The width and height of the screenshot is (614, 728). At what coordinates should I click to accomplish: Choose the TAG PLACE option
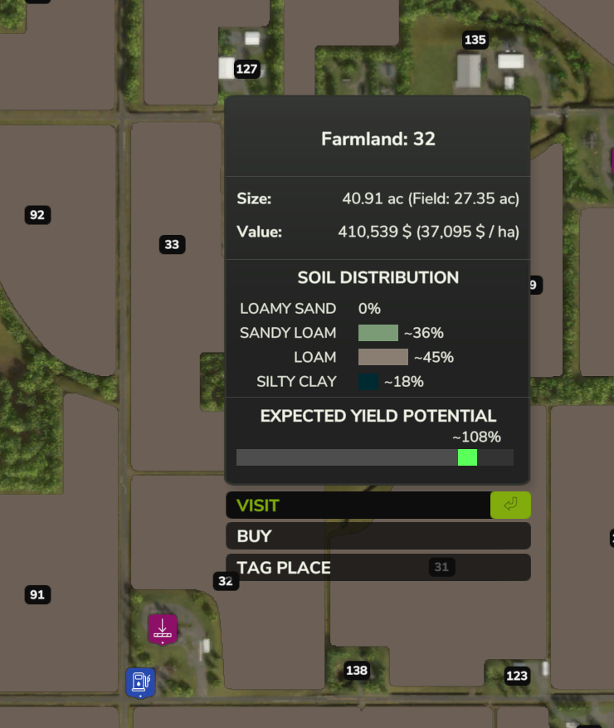tap(378, 567)
